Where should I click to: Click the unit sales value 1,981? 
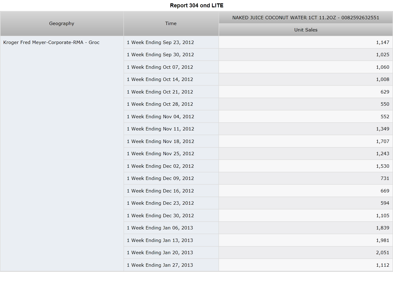coord(383,240)
